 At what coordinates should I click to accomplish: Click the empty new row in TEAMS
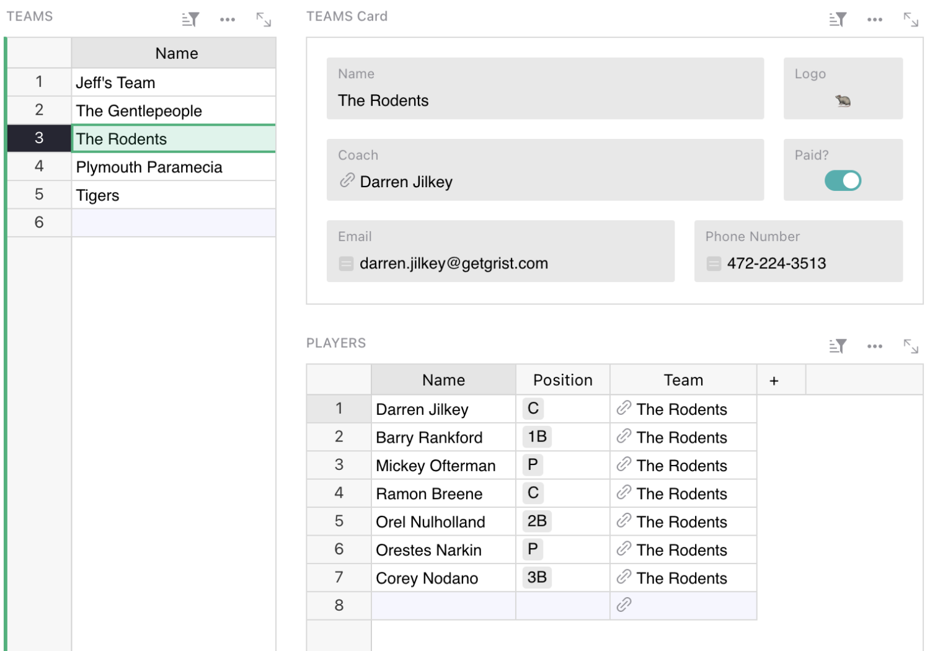(174, 223)
